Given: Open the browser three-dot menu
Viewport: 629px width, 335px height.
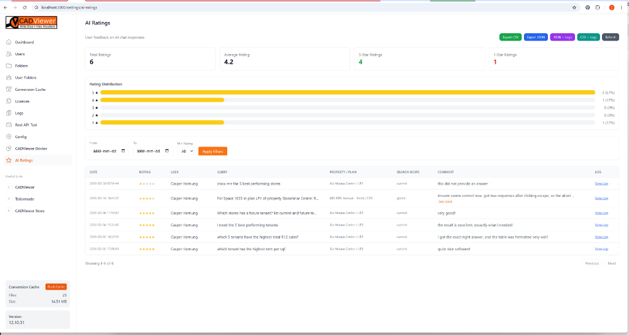Looking at the screenshot, I should click(x=622, y=7).
